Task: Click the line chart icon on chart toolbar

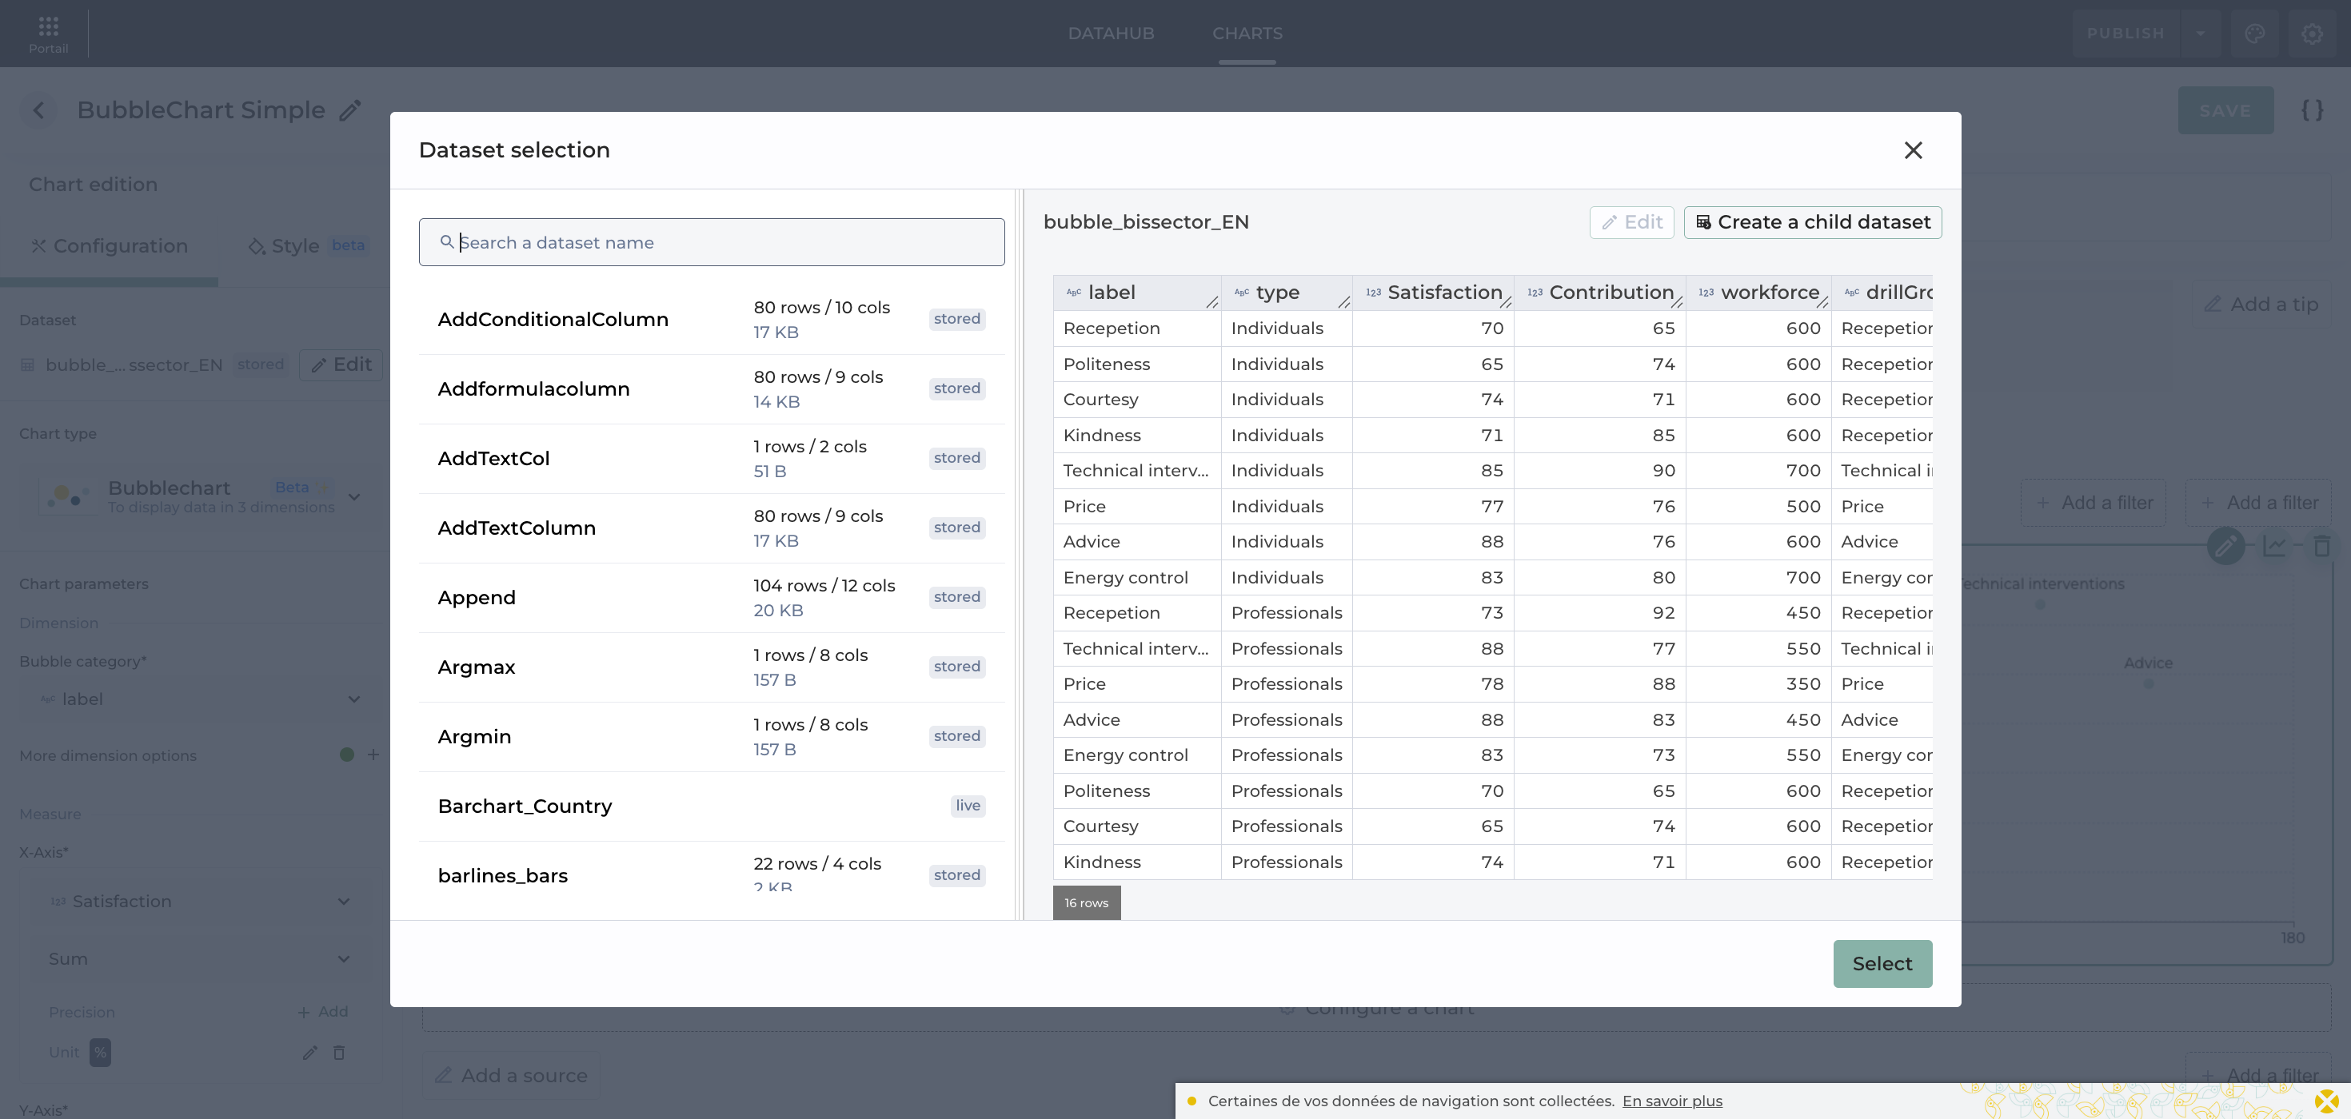Action: coord(2274,546)
